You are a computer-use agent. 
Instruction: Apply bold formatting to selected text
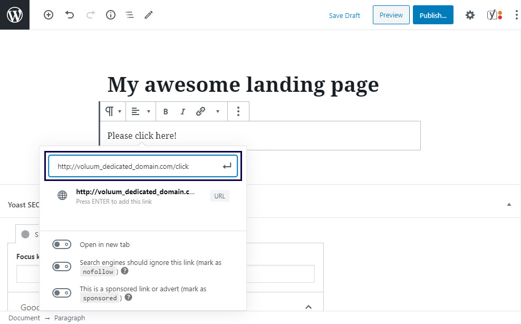(165, 111)
